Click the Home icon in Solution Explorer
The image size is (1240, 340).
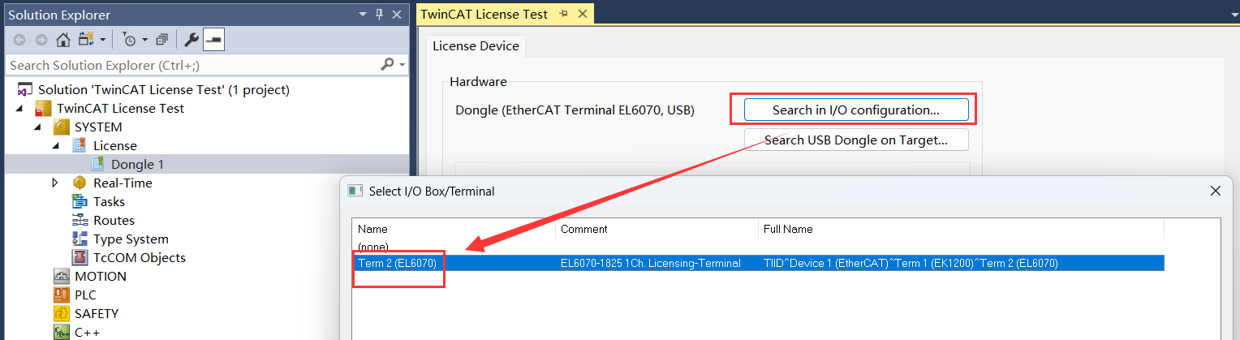(63, 39)
